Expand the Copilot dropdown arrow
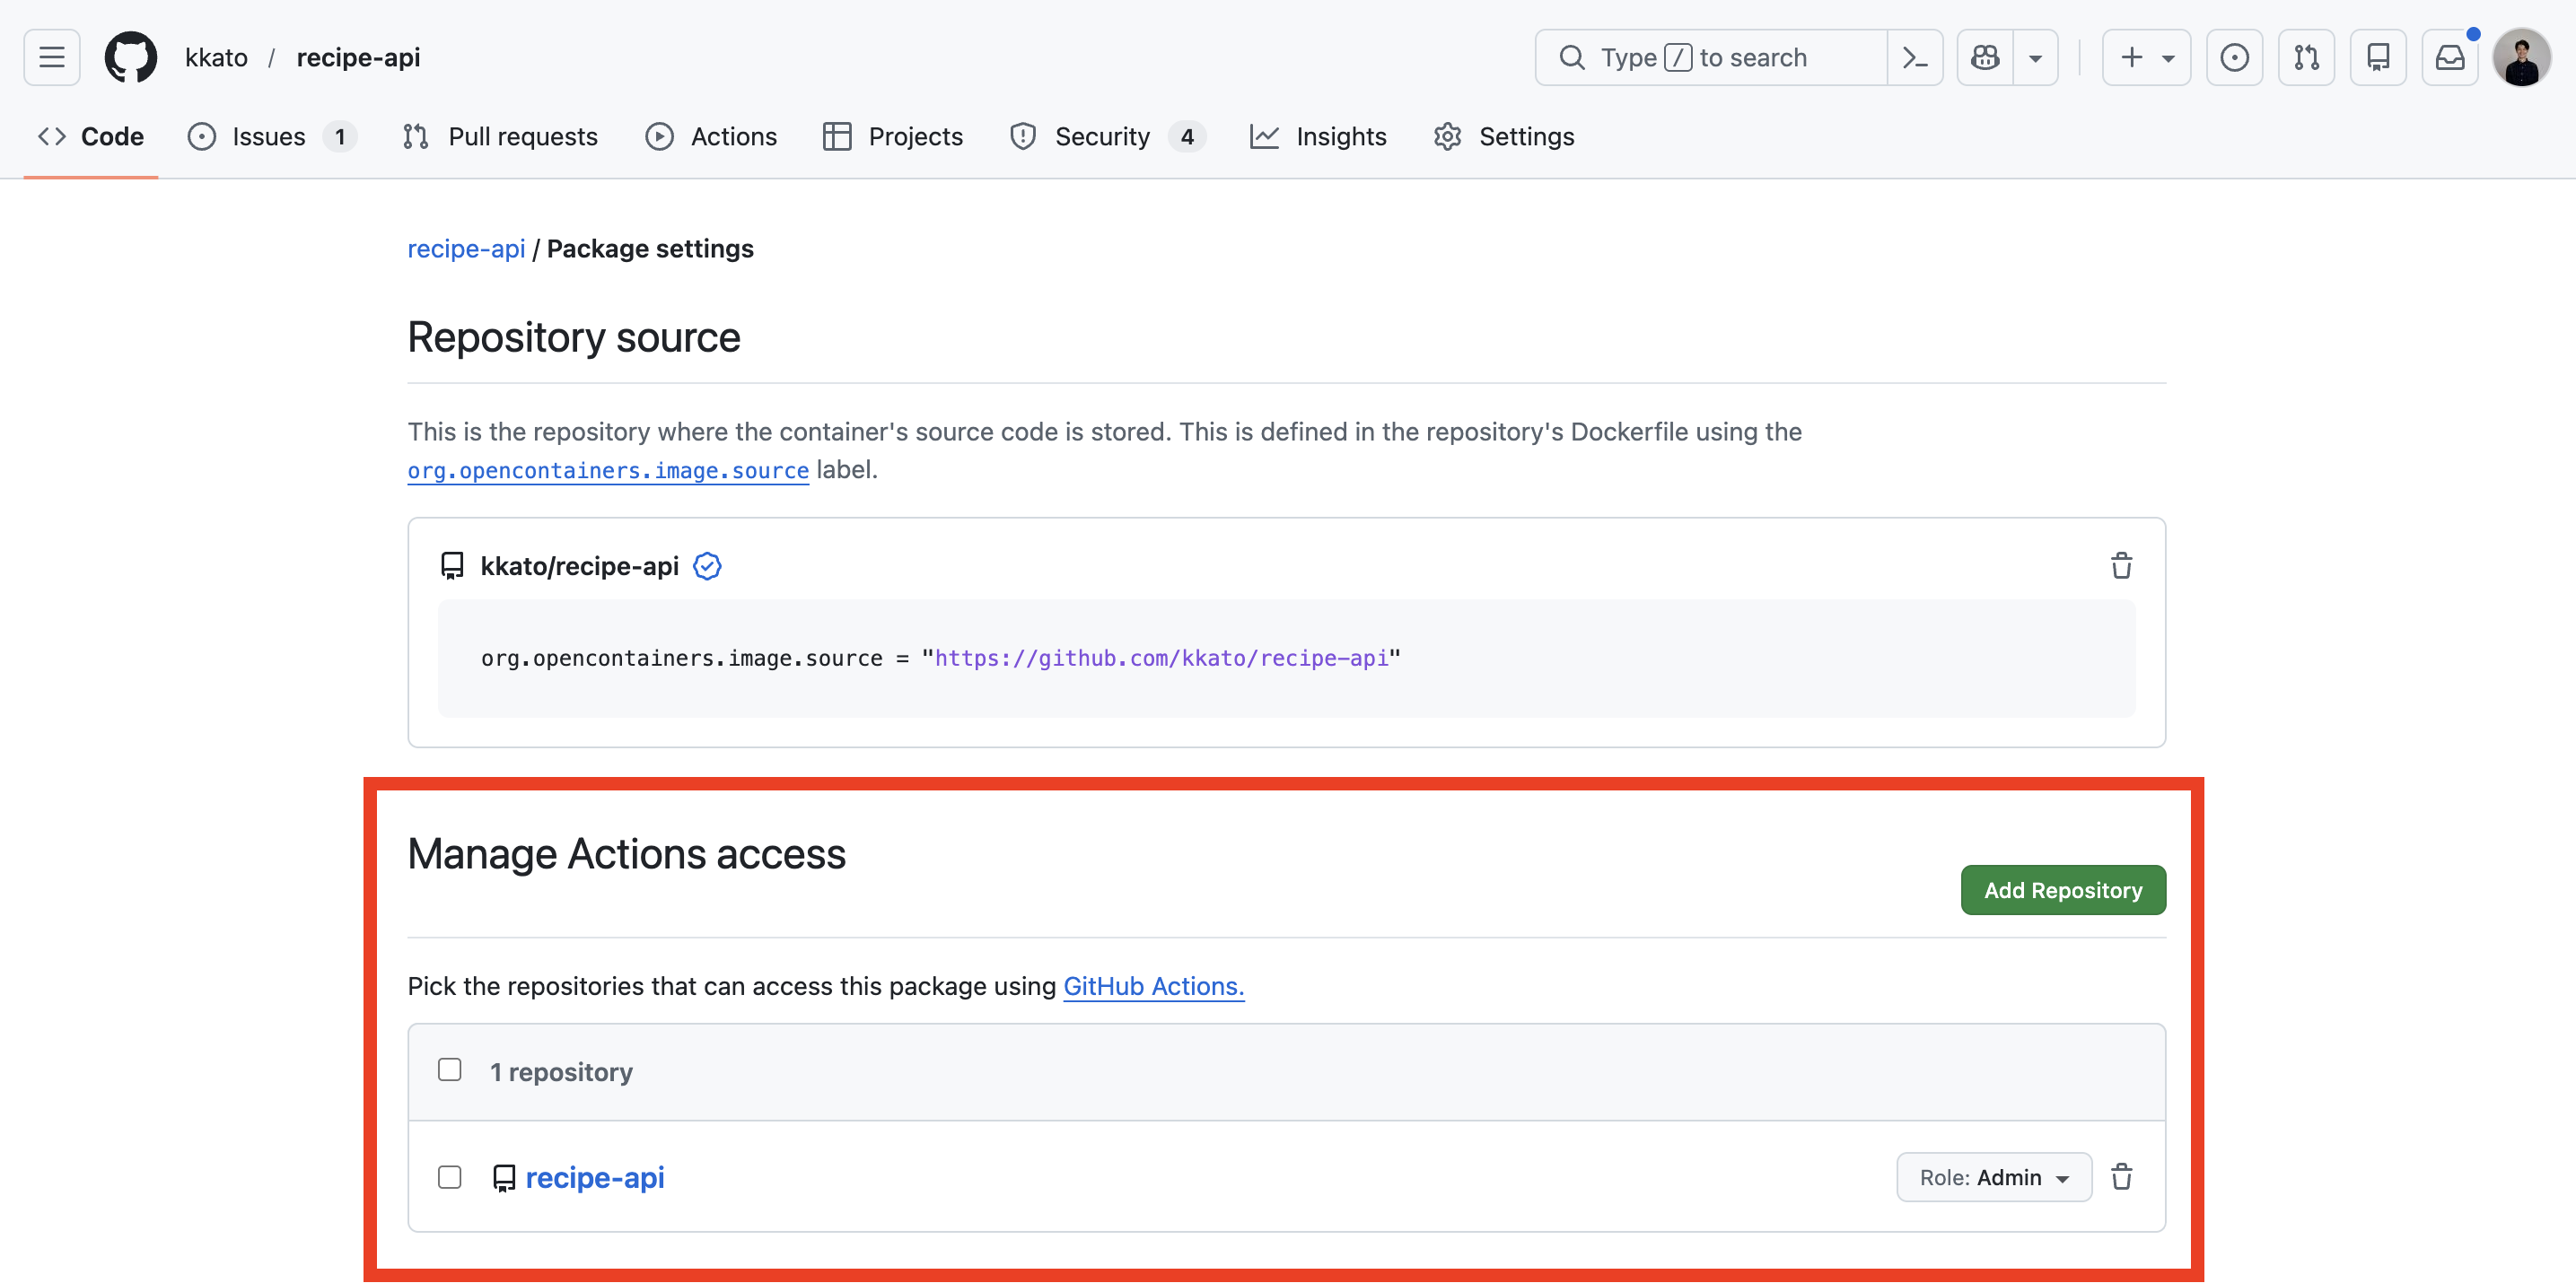The image size is (2576, 1283). (x=2036, y=57)
